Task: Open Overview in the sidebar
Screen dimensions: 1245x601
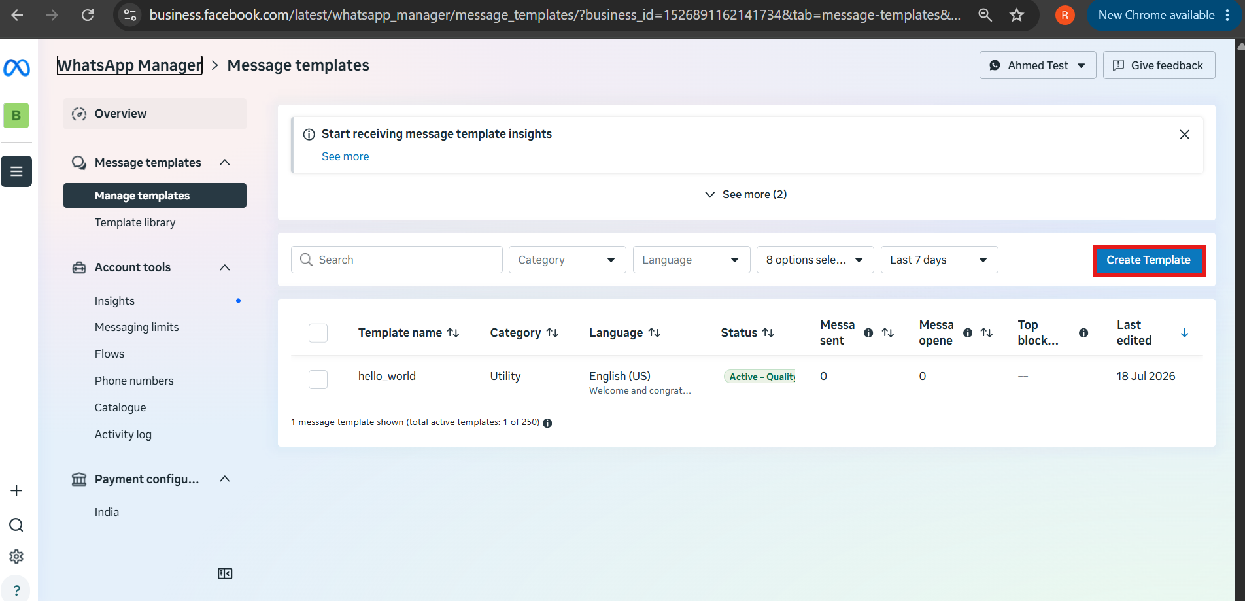Action: click(155, 114)
